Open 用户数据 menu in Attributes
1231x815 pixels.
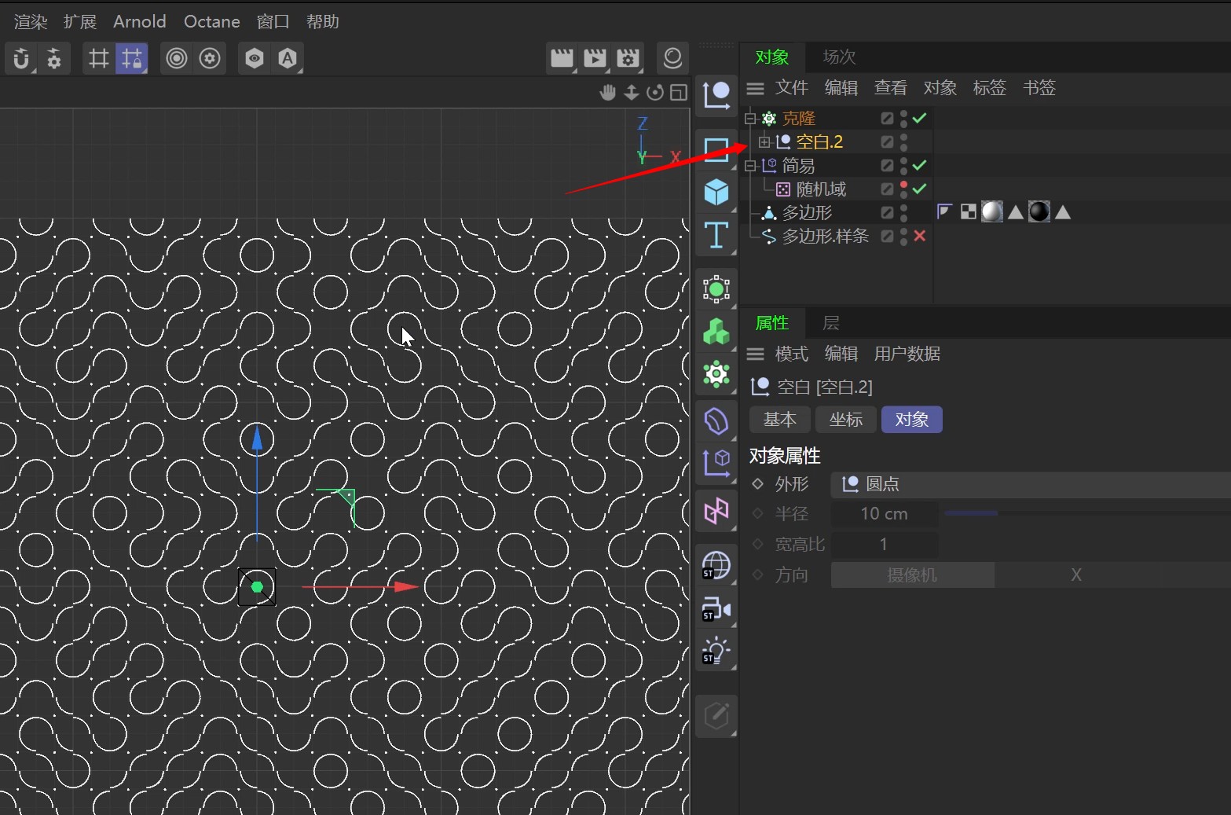coord(907,354)
